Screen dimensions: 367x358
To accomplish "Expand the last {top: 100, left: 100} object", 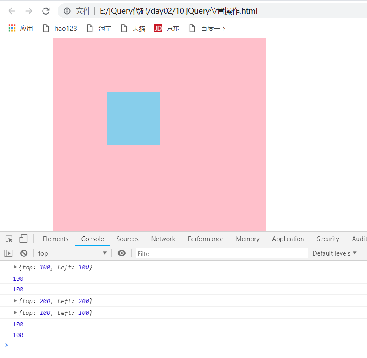I will pyautogui.click(x=15, y=312).
